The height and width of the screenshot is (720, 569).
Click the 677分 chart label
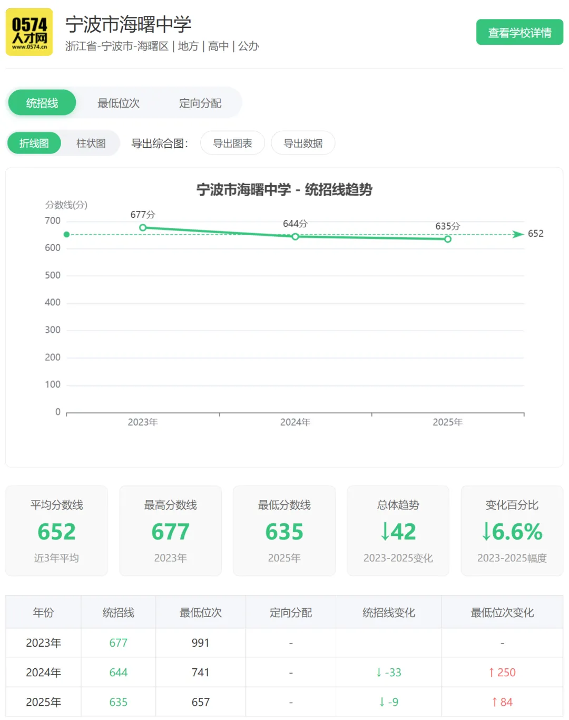[x=143, y=215]
